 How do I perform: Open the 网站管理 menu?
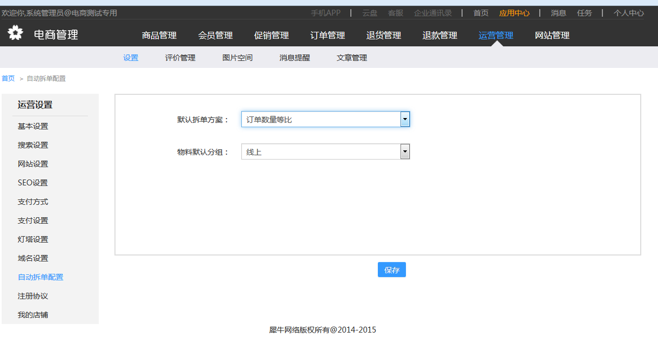click(x=552, y=36)
